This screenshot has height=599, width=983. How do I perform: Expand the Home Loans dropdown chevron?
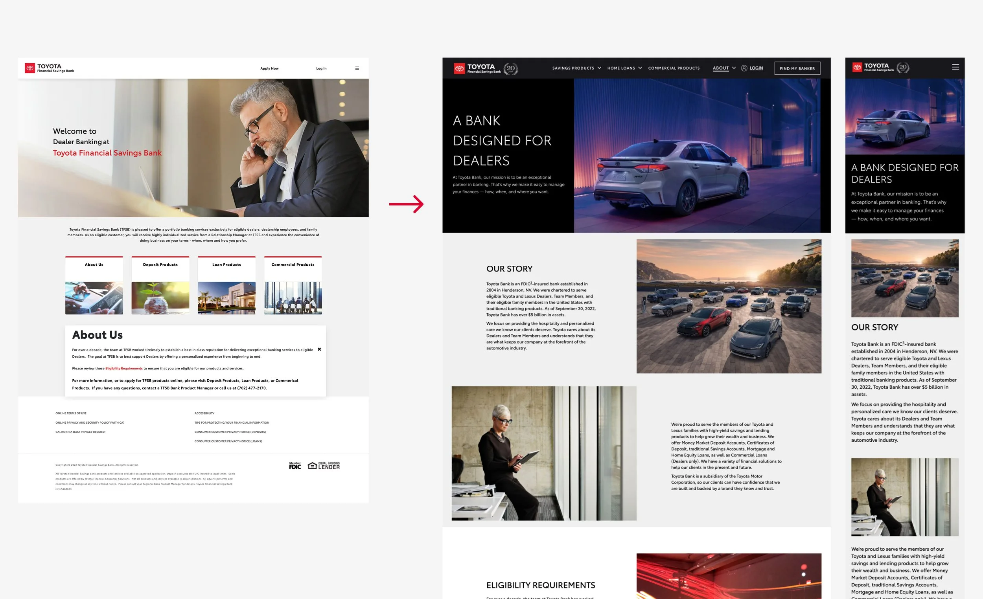coord(640,68)
